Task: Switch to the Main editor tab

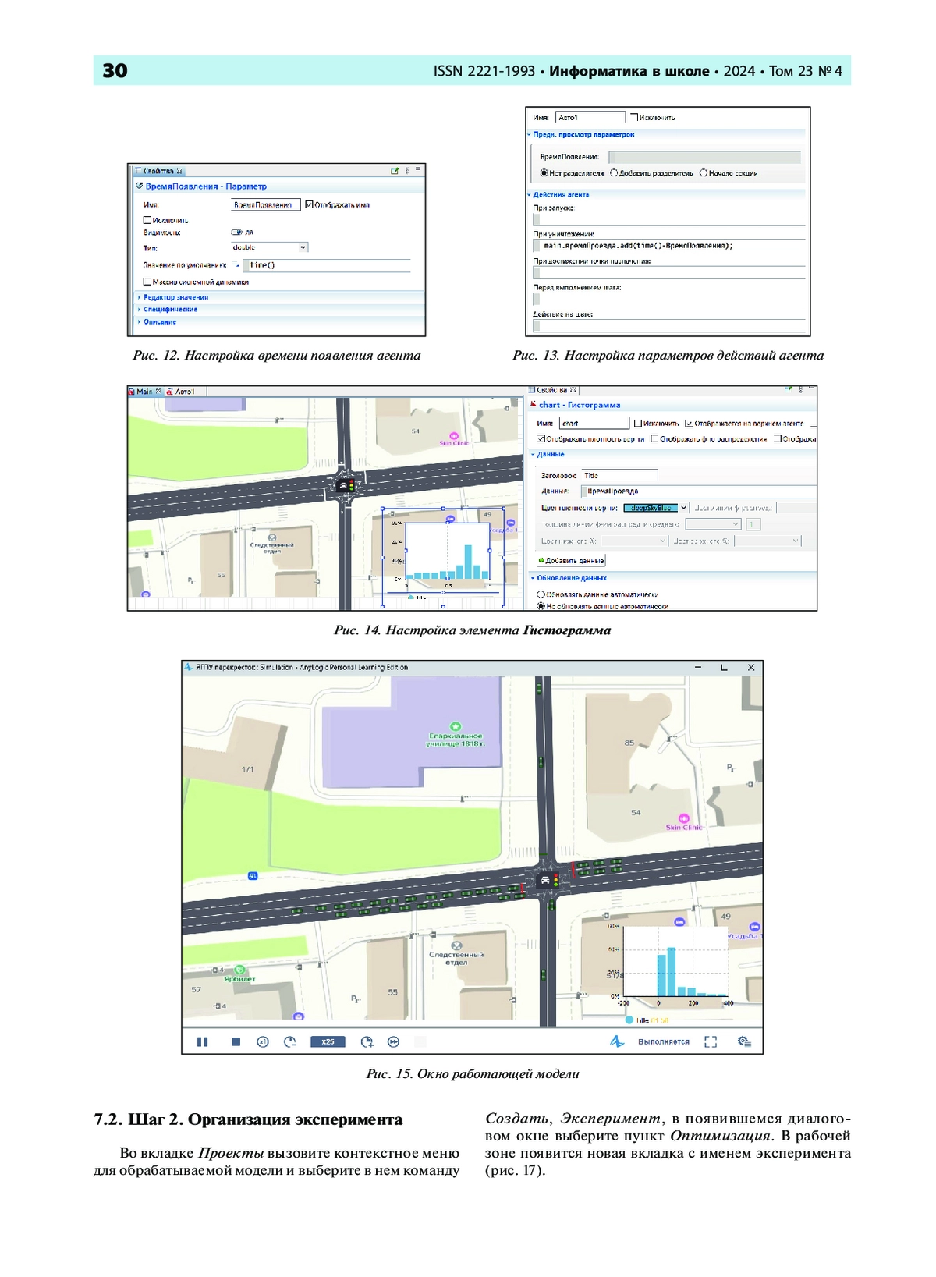Action: [145, 392]
